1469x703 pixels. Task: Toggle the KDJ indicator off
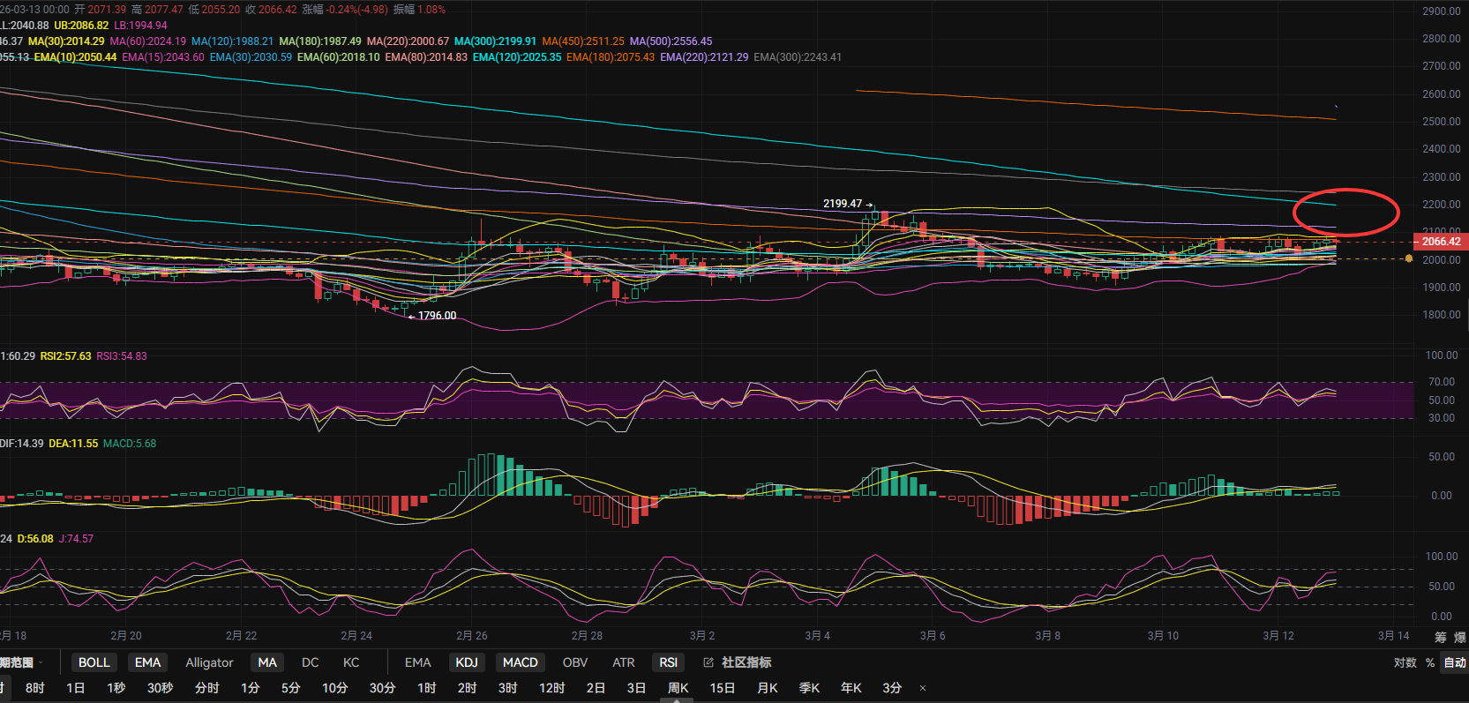pyautogui.click(x=466, y=662)
